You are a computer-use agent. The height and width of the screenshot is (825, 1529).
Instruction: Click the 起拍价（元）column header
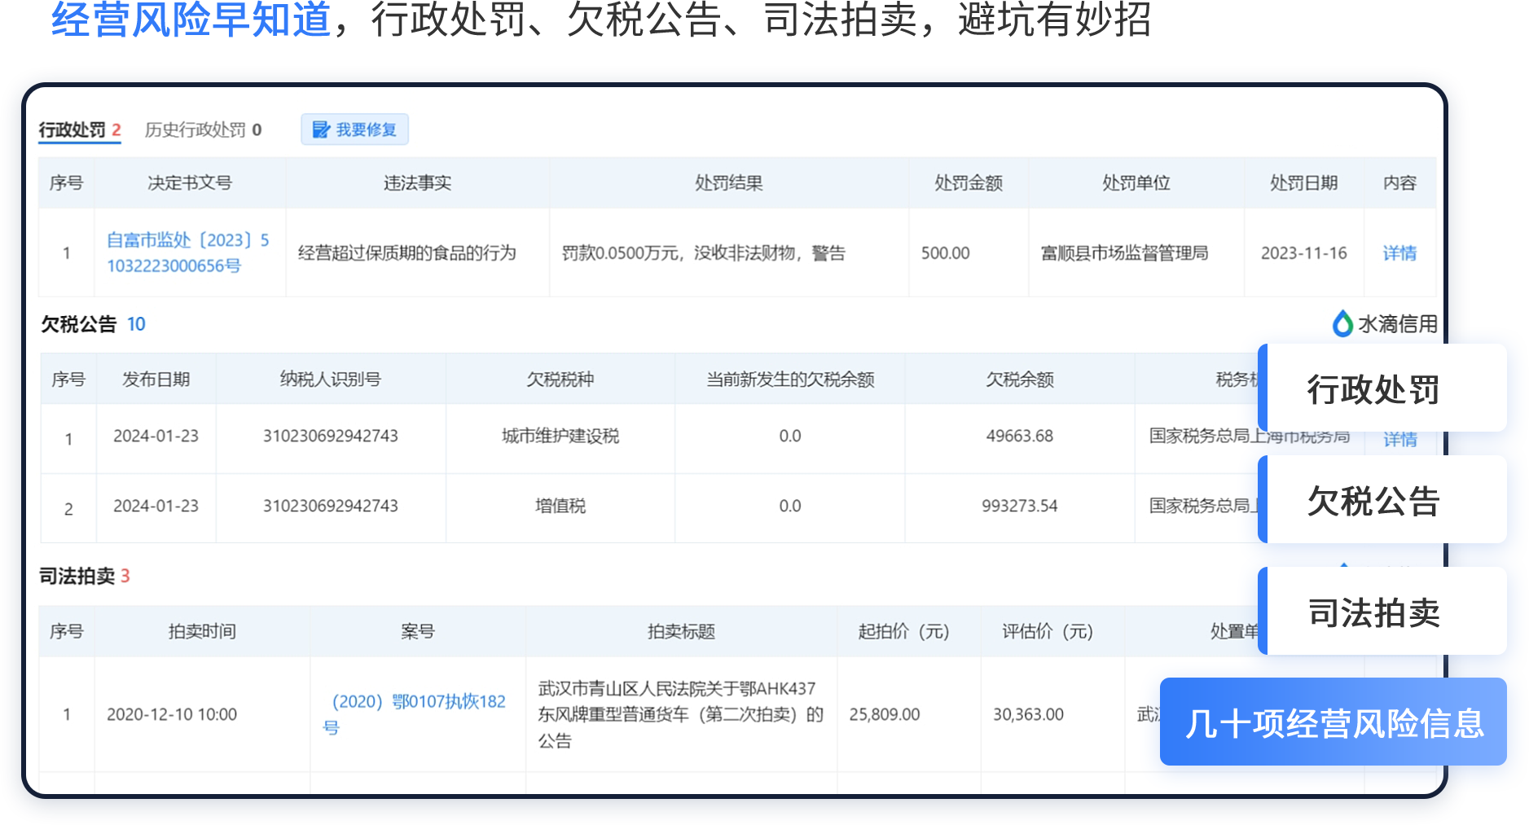pyautogui.click(x=903, y=632)
